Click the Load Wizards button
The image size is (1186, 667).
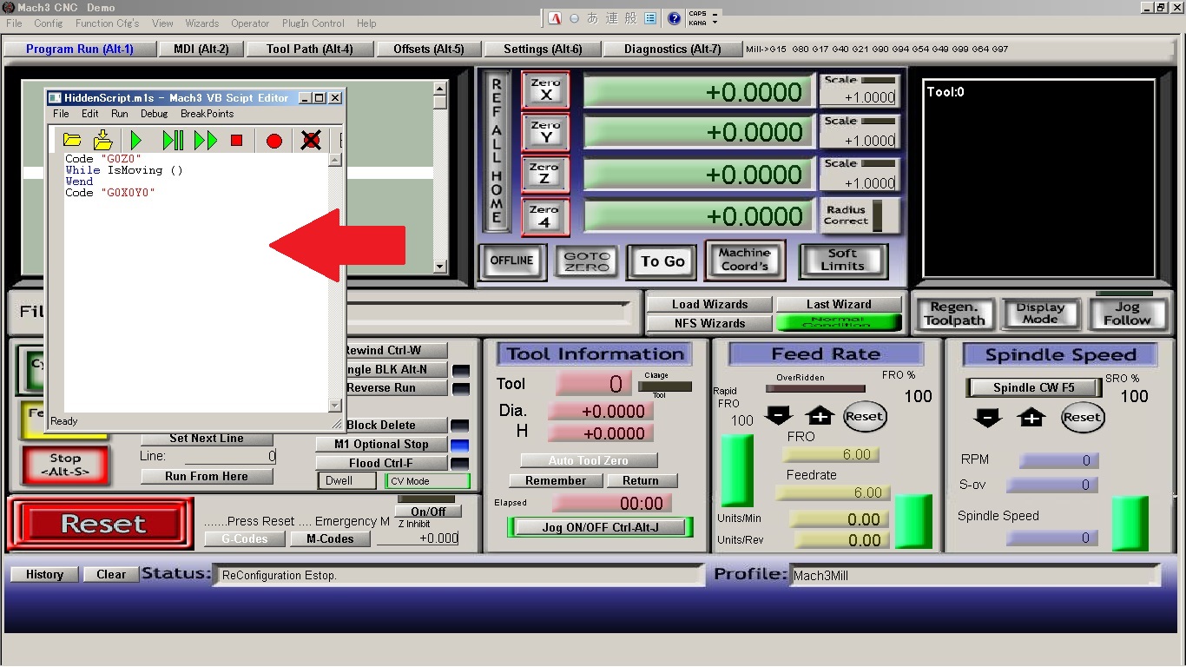click(709, 304)
